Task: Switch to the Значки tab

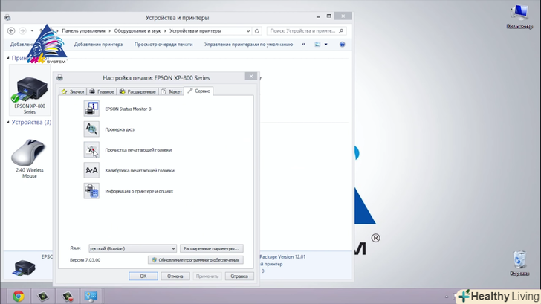Action: click(73, 91)
